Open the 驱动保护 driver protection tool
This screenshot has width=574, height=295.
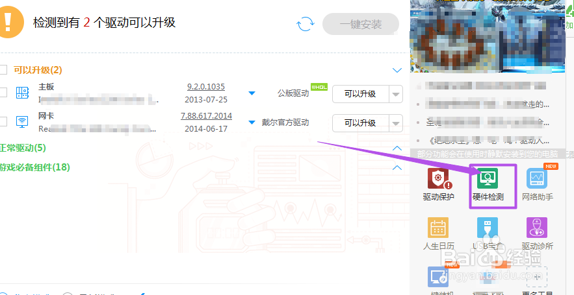(439, 185)
